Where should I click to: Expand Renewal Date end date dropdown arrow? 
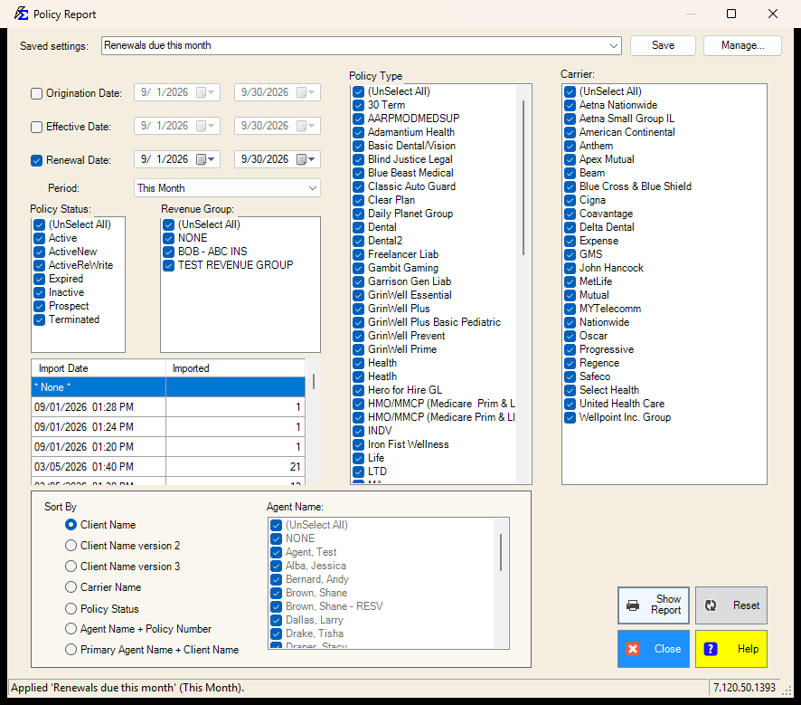[x=312, y=159]
